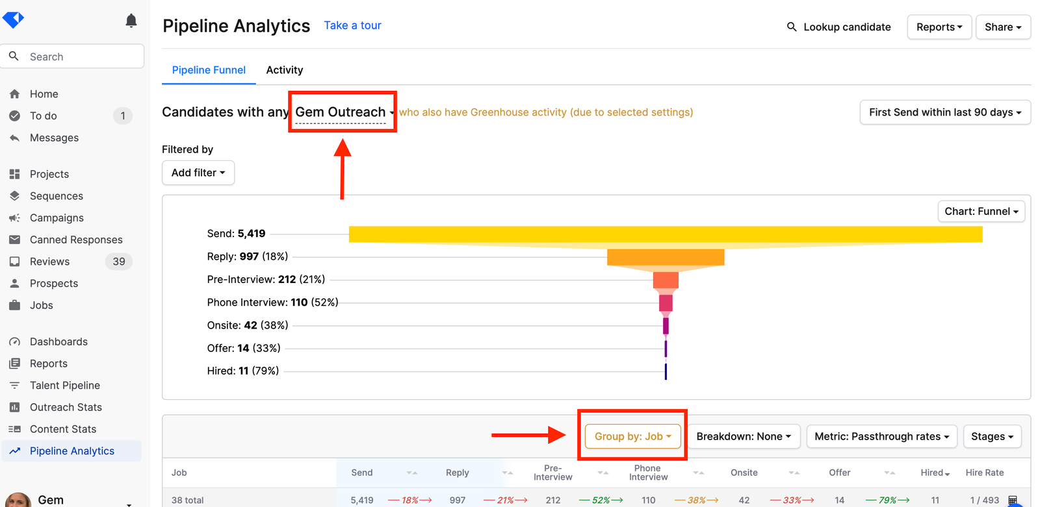The height and width of the screenshot is (507, 1040).
Task: Sort by Onsite passthrough rate arrows
Action: click(x=794, y=473)
